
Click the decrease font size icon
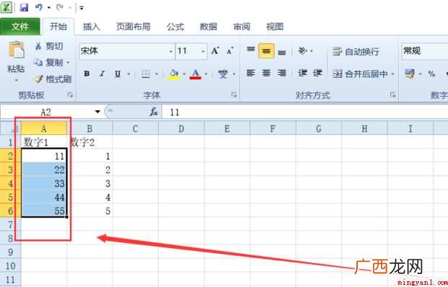click(230, 51)
